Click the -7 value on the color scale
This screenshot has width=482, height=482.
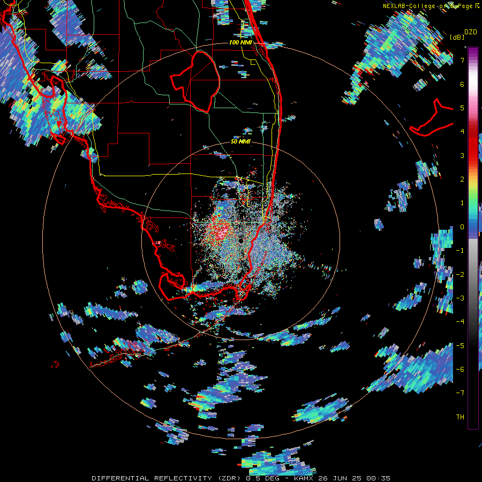[460, 393]
